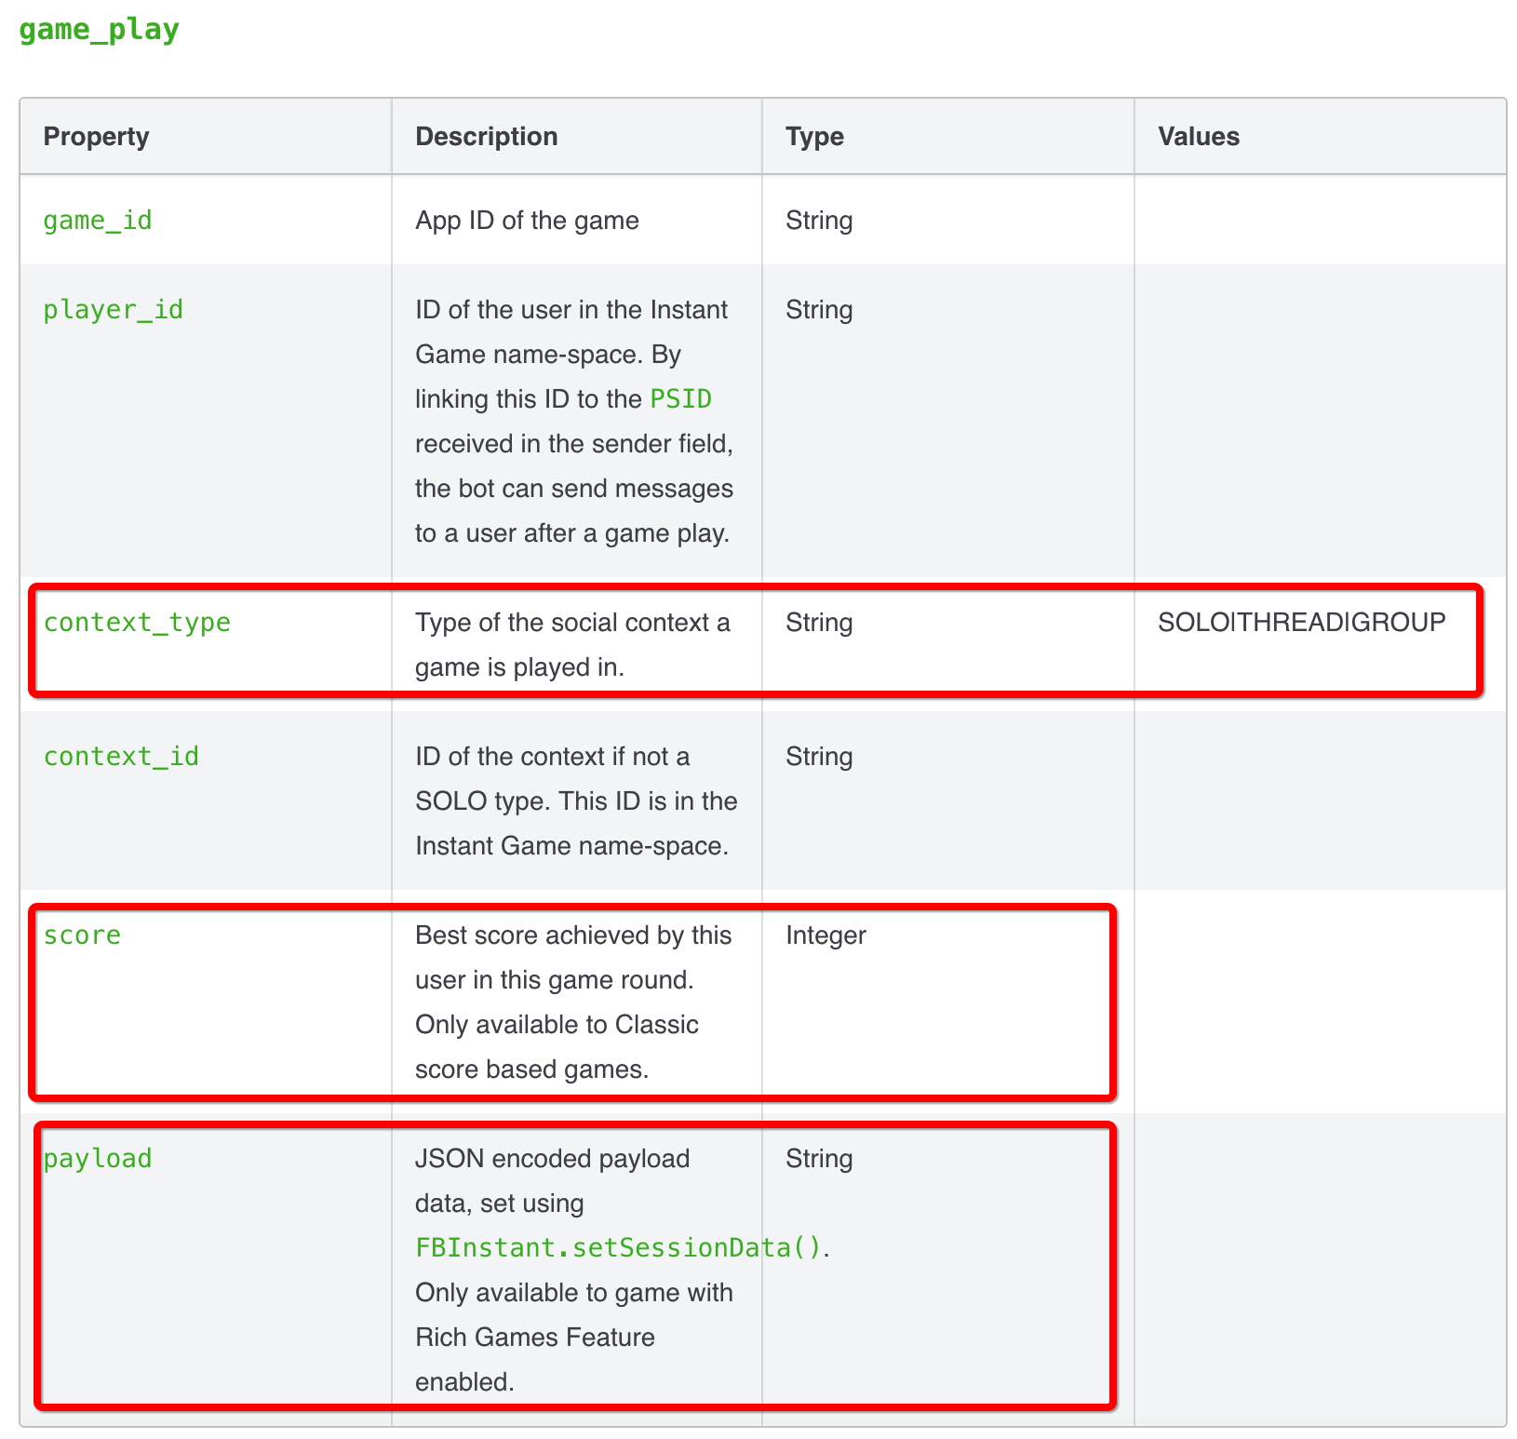The height and width of the screenshot is (1439, 1517).
Task: Click the Property column header
Action: [x=96, y=137]
